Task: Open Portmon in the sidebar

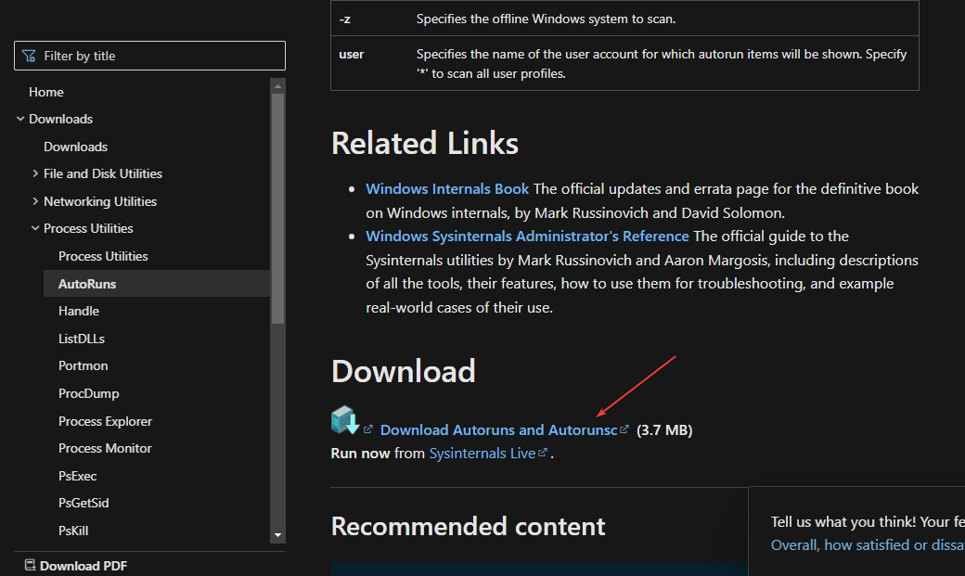Action: click(x=84, y=365)
